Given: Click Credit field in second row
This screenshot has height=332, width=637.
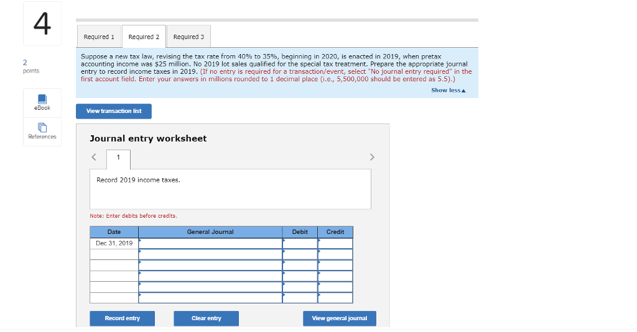Looking at the screenshot, I should 335,254.
